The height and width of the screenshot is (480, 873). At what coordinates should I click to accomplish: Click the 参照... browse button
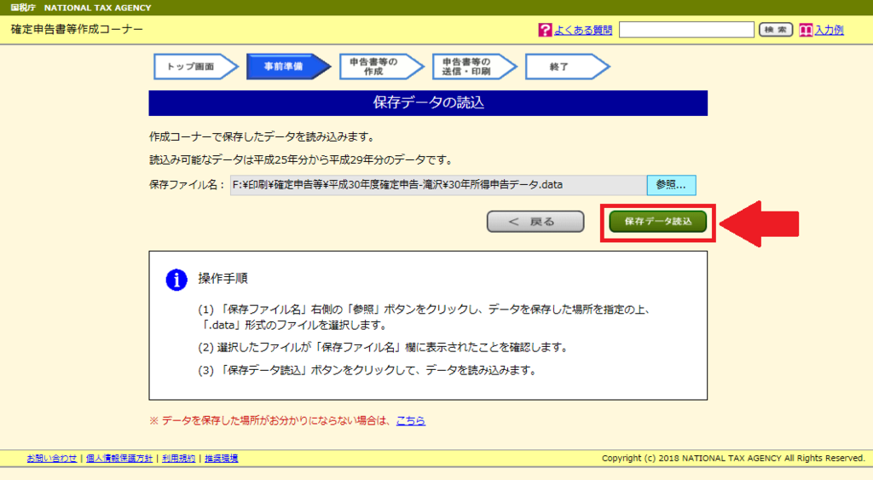671,185
